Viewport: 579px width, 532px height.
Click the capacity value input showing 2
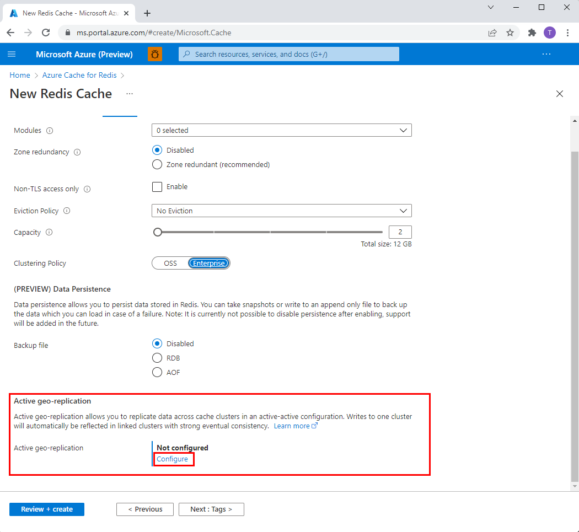[x=400, y=232]
